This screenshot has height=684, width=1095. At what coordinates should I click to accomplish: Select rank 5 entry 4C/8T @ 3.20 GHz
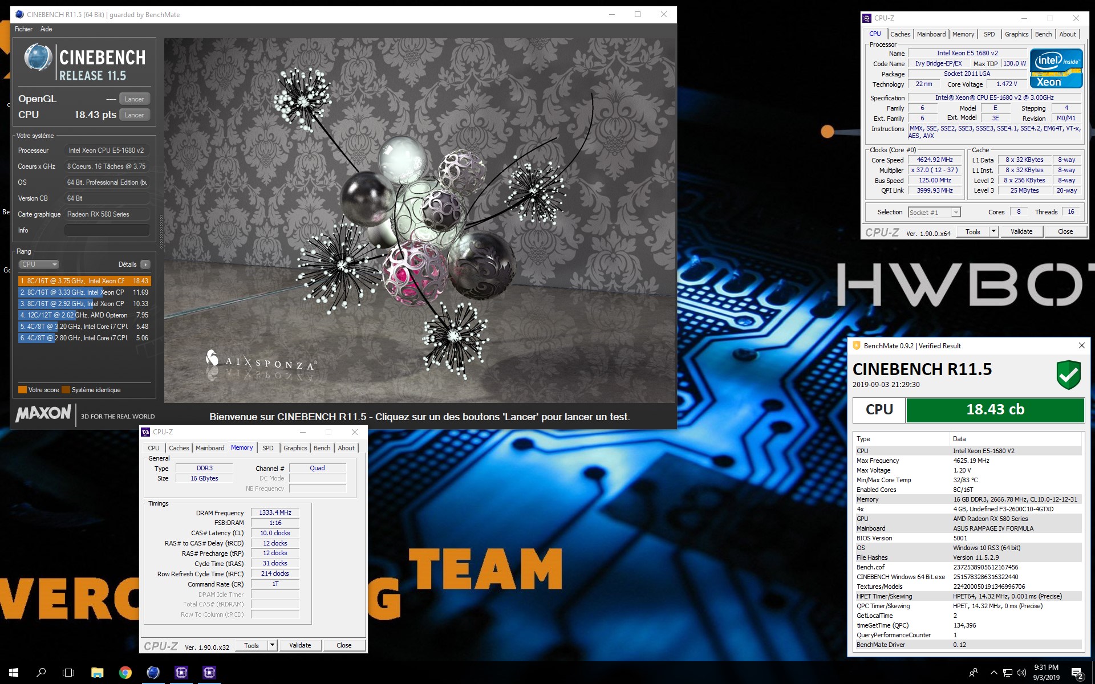click(84, 327)
